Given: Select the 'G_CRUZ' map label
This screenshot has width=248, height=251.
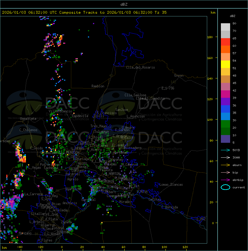Looking at the screenshot, I should pyautogui.click(x=72, y=157).
